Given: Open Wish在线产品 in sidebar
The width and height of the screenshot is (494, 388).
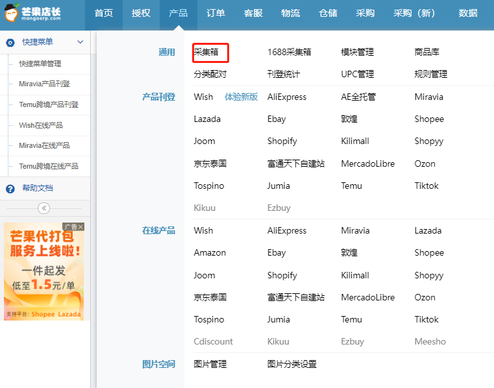Looking at the screenshot, I should pos(41,125).
